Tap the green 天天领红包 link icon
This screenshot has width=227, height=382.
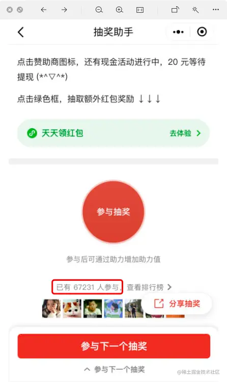click(32, 133)
